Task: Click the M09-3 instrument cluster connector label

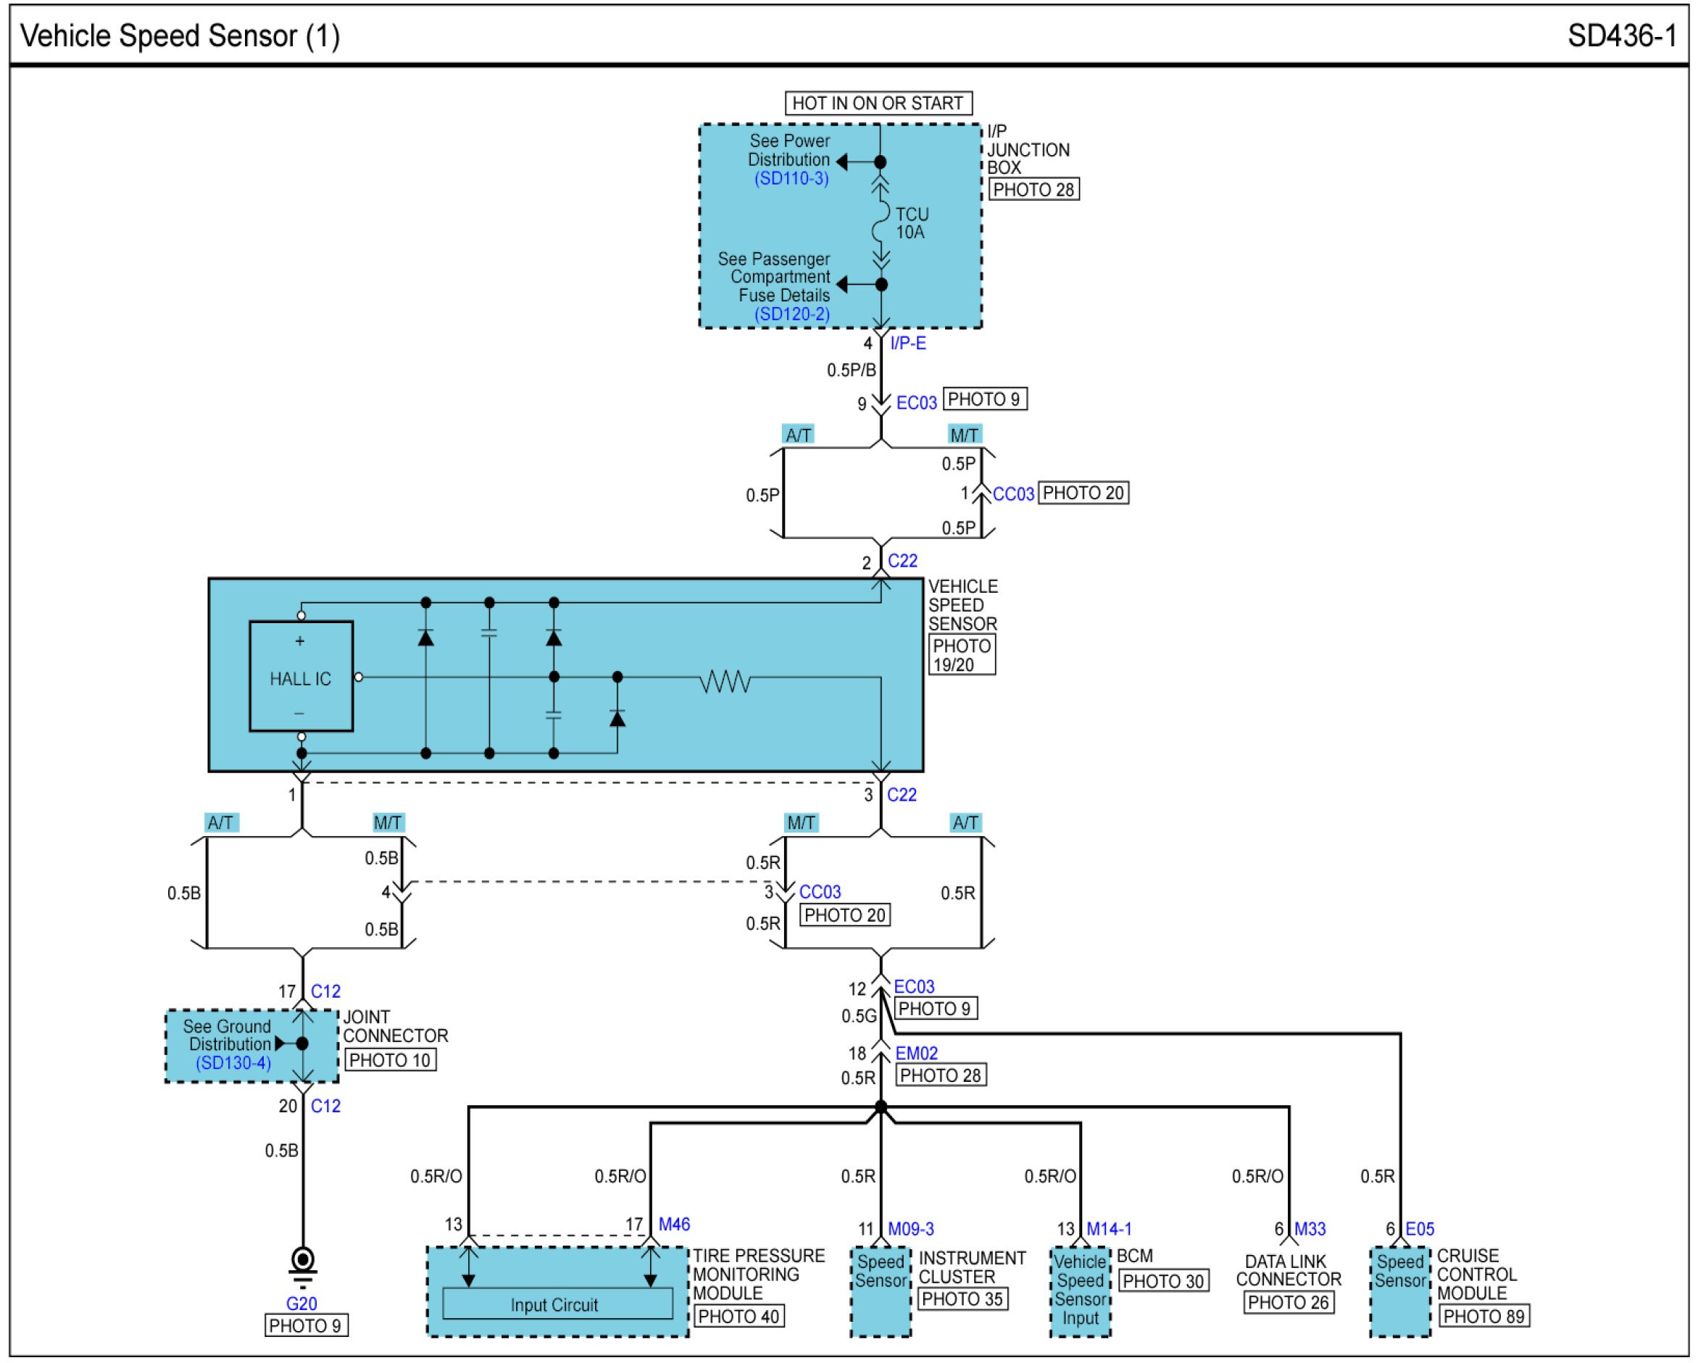Action: point(910,1229)
